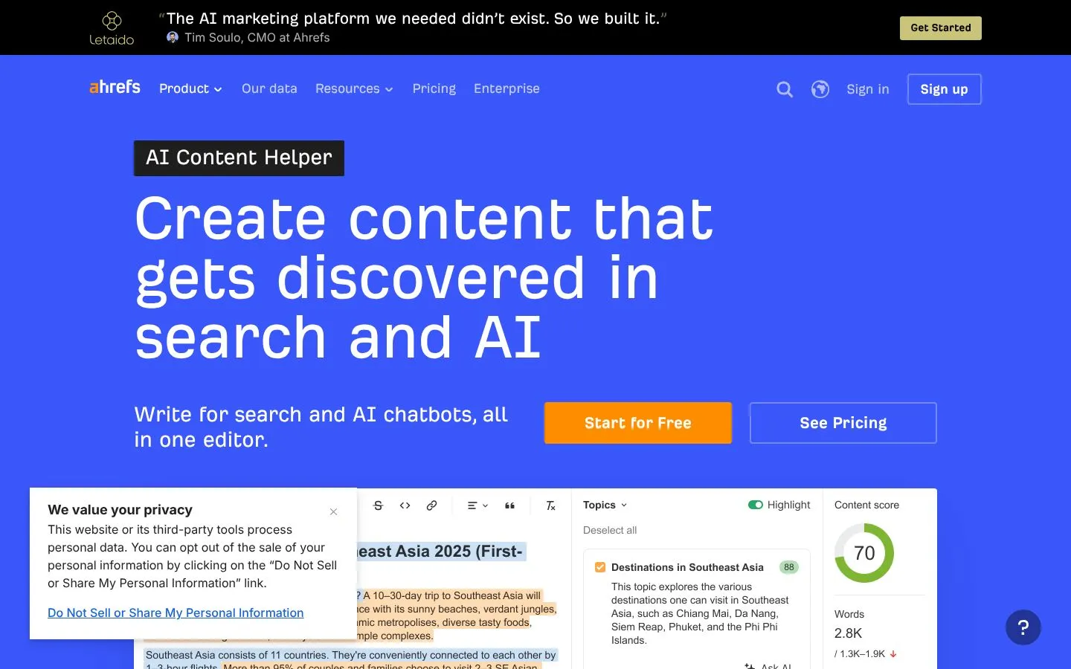Expand the Resources menu

354,88
